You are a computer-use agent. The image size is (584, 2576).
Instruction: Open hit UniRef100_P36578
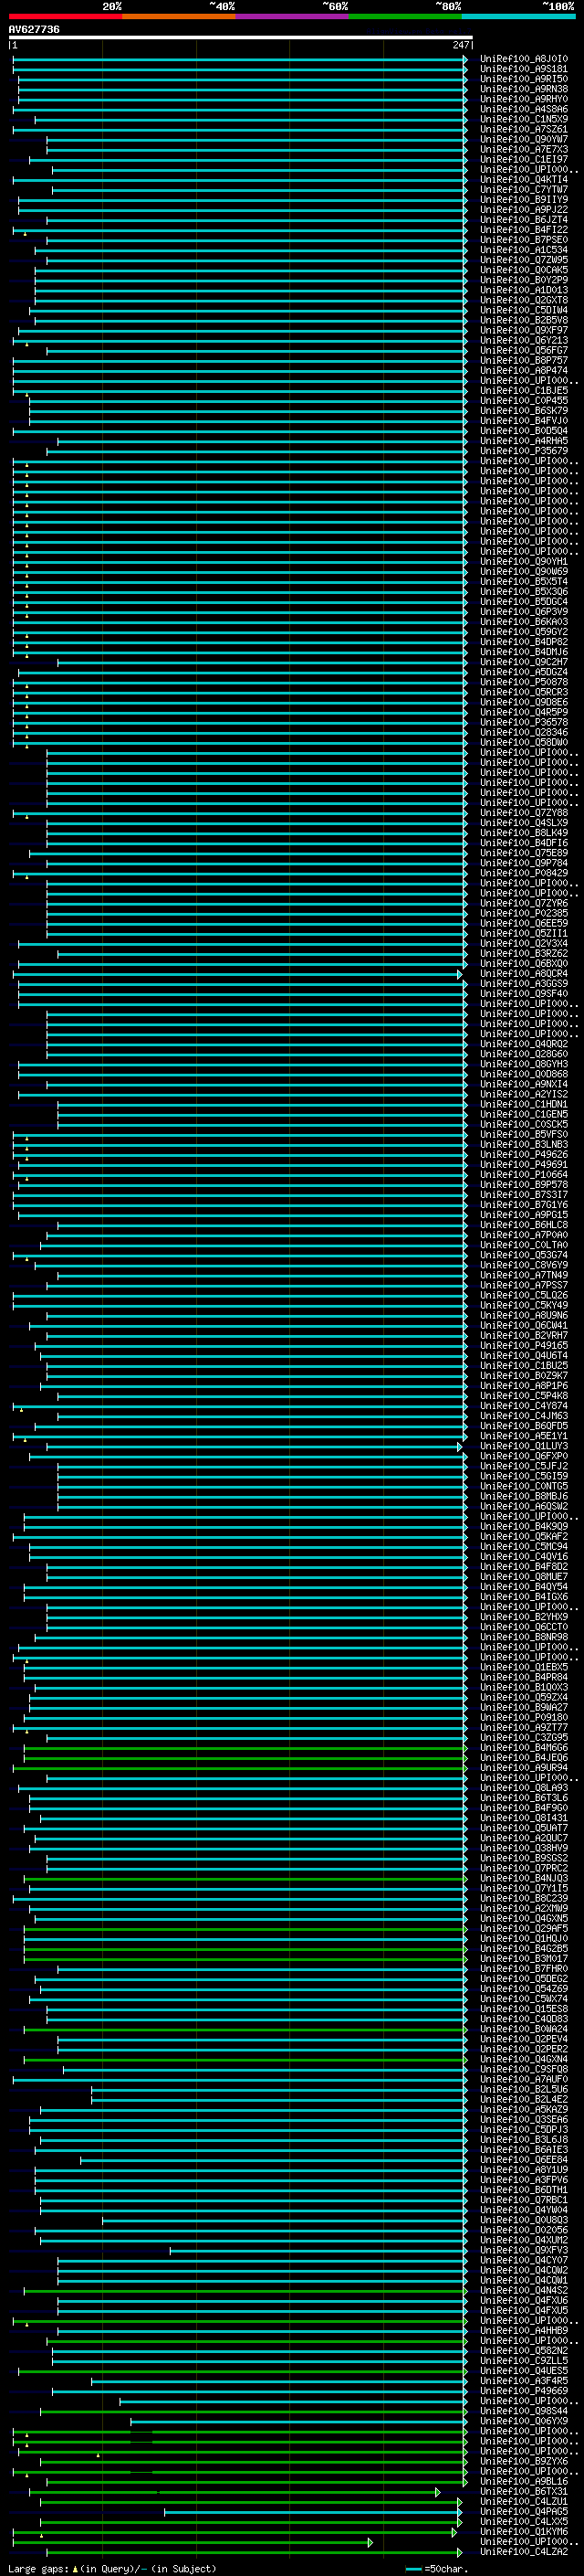coord(524,722)
